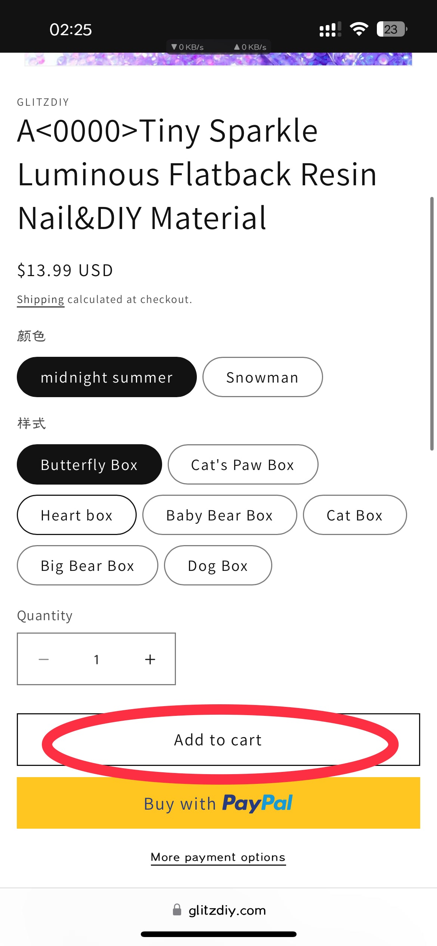Tap the plus quantity icon
The height and width of the screenshot is (946, 437).
[x=150, y=659]
